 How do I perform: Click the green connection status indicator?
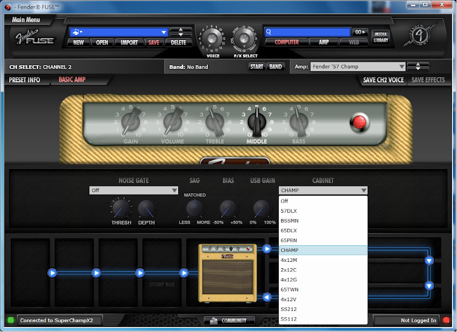[11, 320]
